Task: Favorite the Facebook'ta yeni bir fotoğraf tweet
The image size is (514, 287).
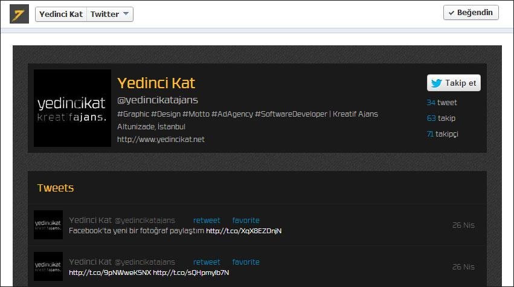Action: click(246, 221)
